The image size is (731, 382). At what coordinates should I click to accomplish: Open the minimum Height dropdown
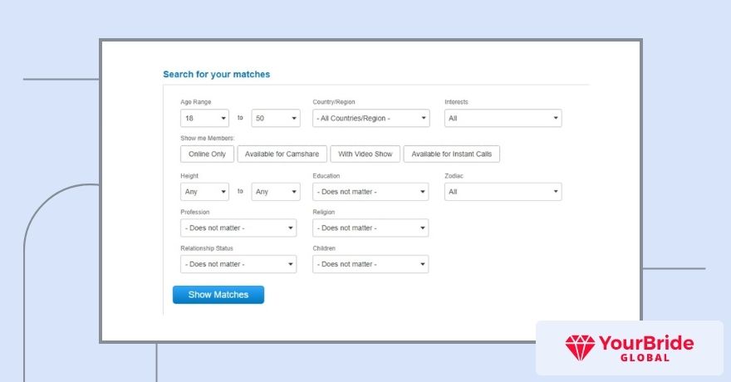[x=204, y=192]
